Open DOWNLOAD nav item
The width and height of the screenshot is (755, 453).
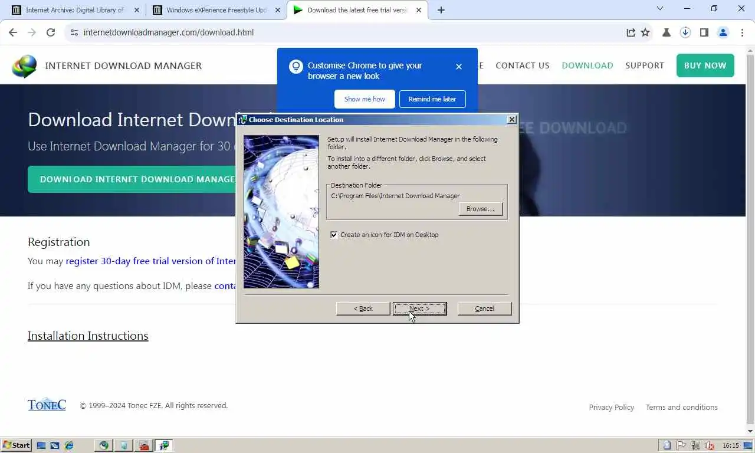587,65
